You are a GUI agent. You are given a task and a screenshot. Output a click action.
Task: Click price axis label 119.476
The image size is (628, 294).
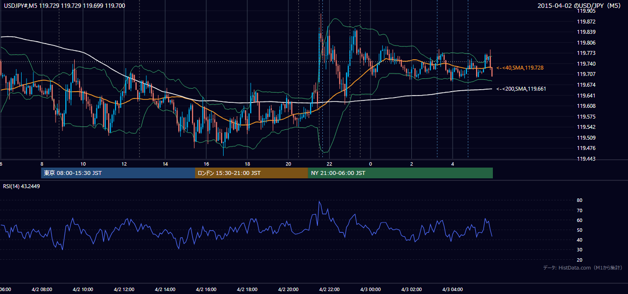(x=586, y=148)
